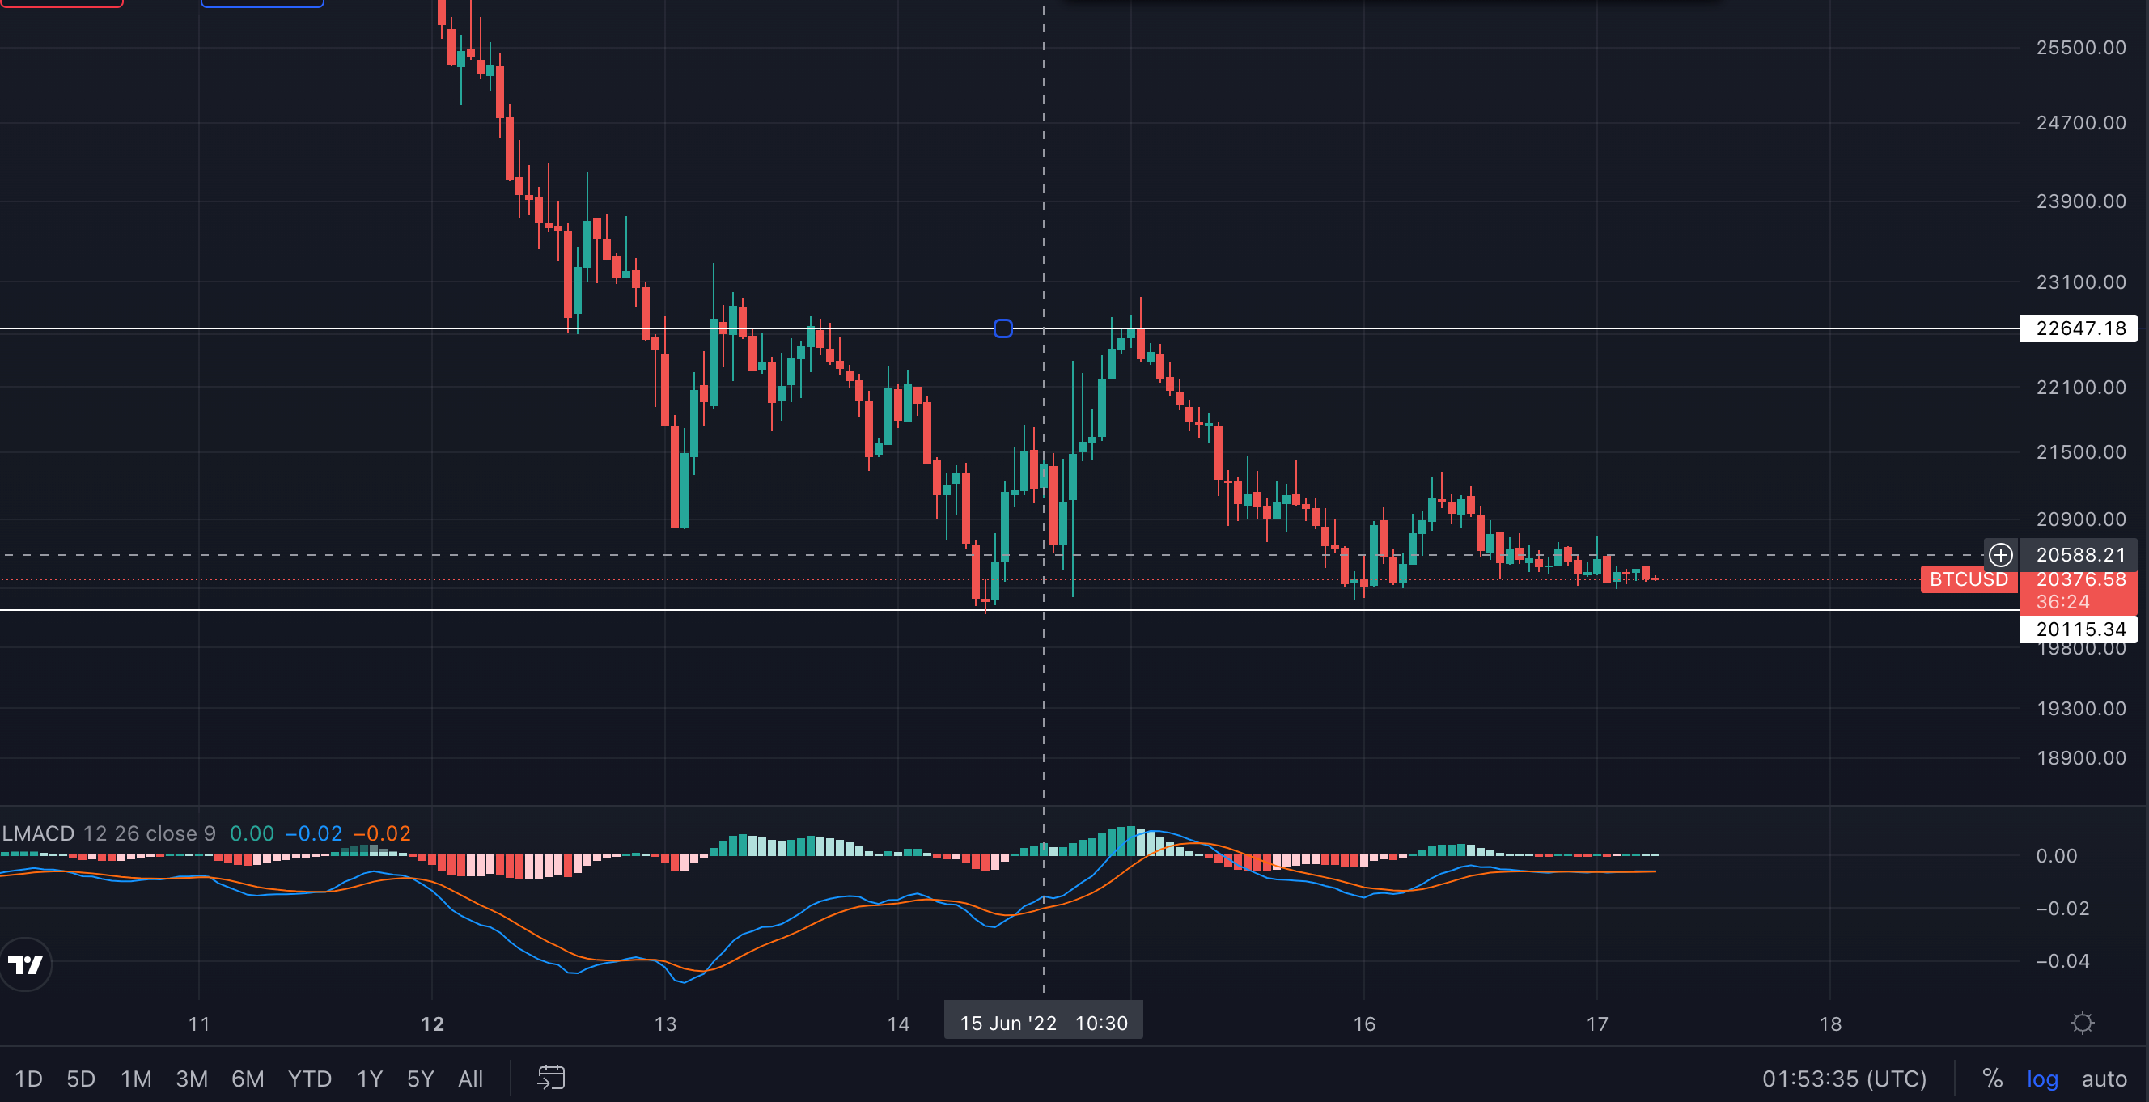Click date 13 on the time axis
2149x1102 pixels.
665,1024
